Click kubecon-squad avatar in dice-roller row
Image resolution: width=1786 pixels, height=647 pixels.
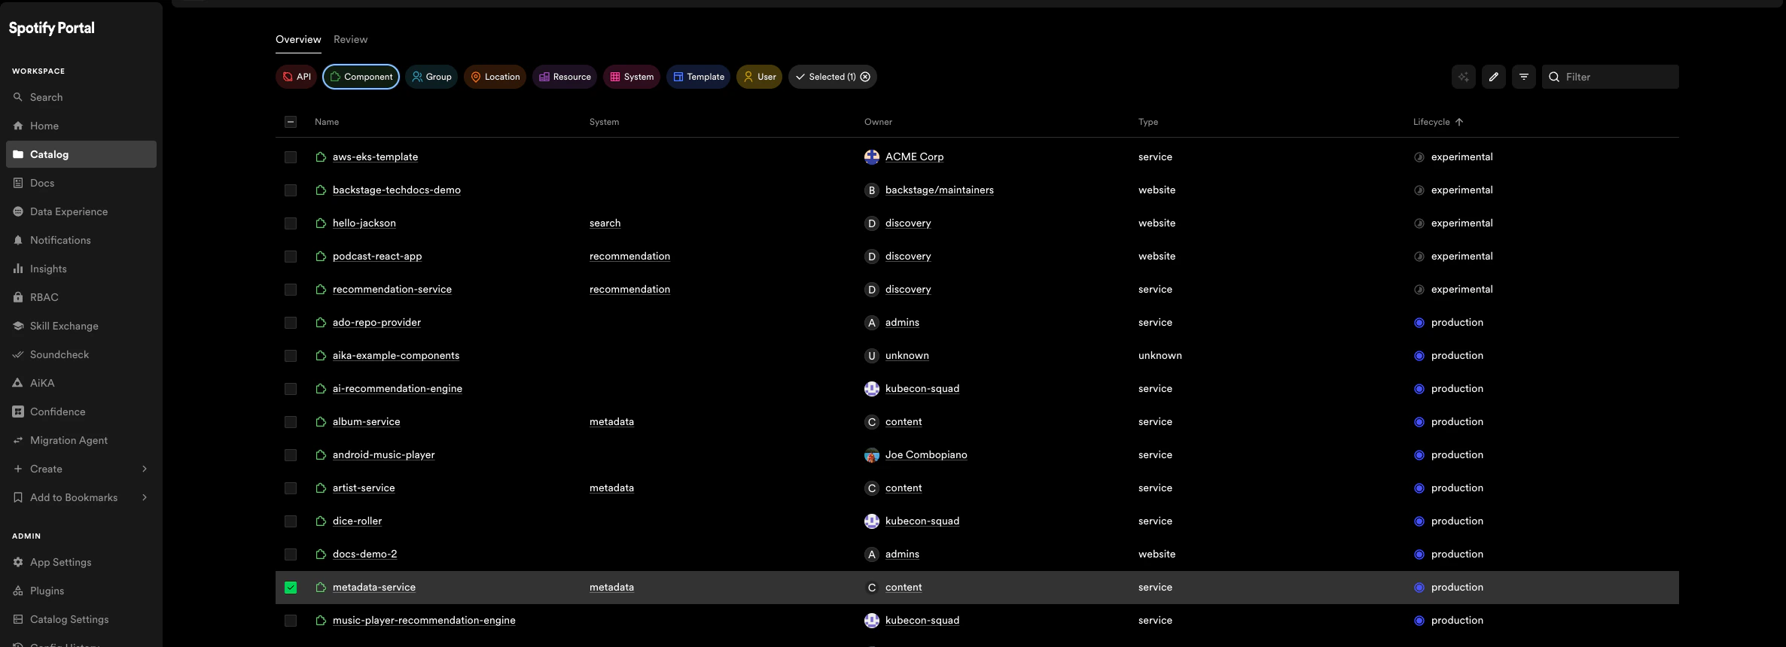tap(872, 521)
